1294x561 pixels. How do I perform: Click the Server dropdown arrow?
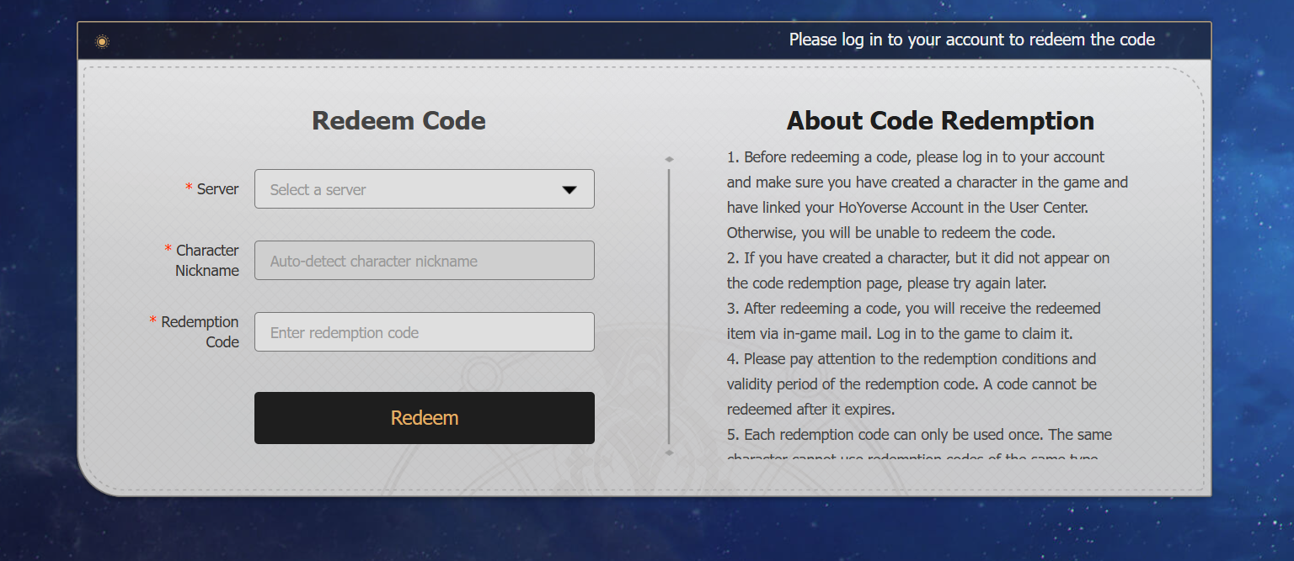[569, 190]
